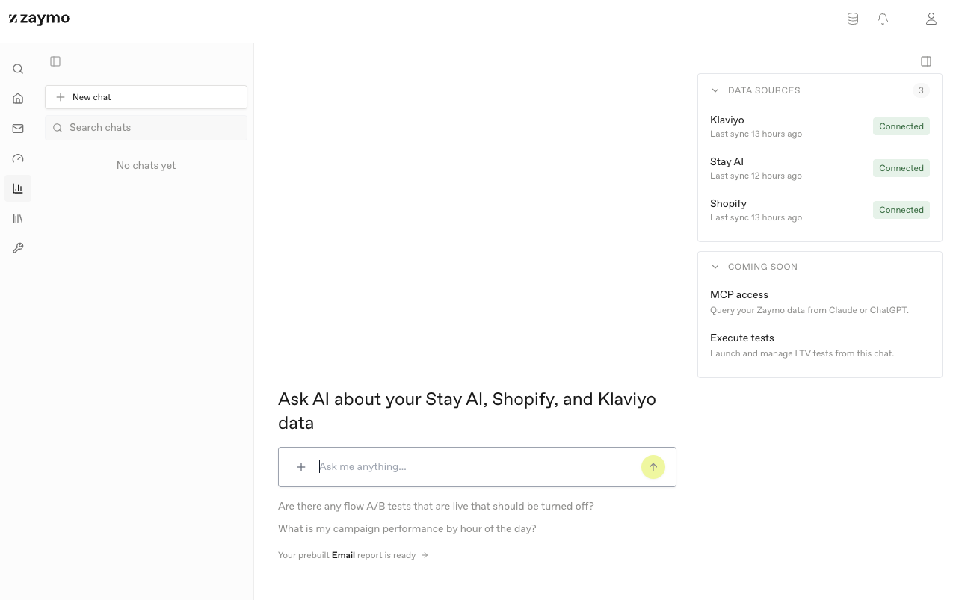Open the gauge dashboard sidebar icon
The image size is (953, 600).
18,158
